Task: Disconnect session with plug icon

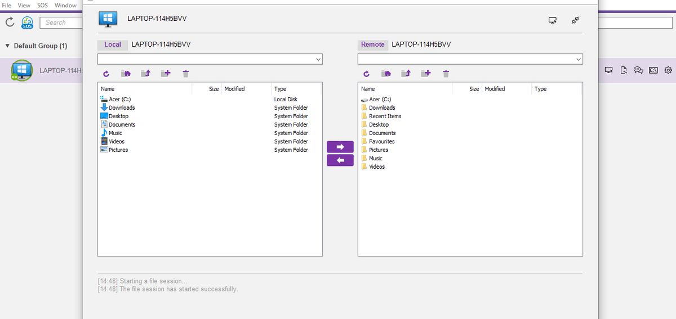Action: [575, 20]
